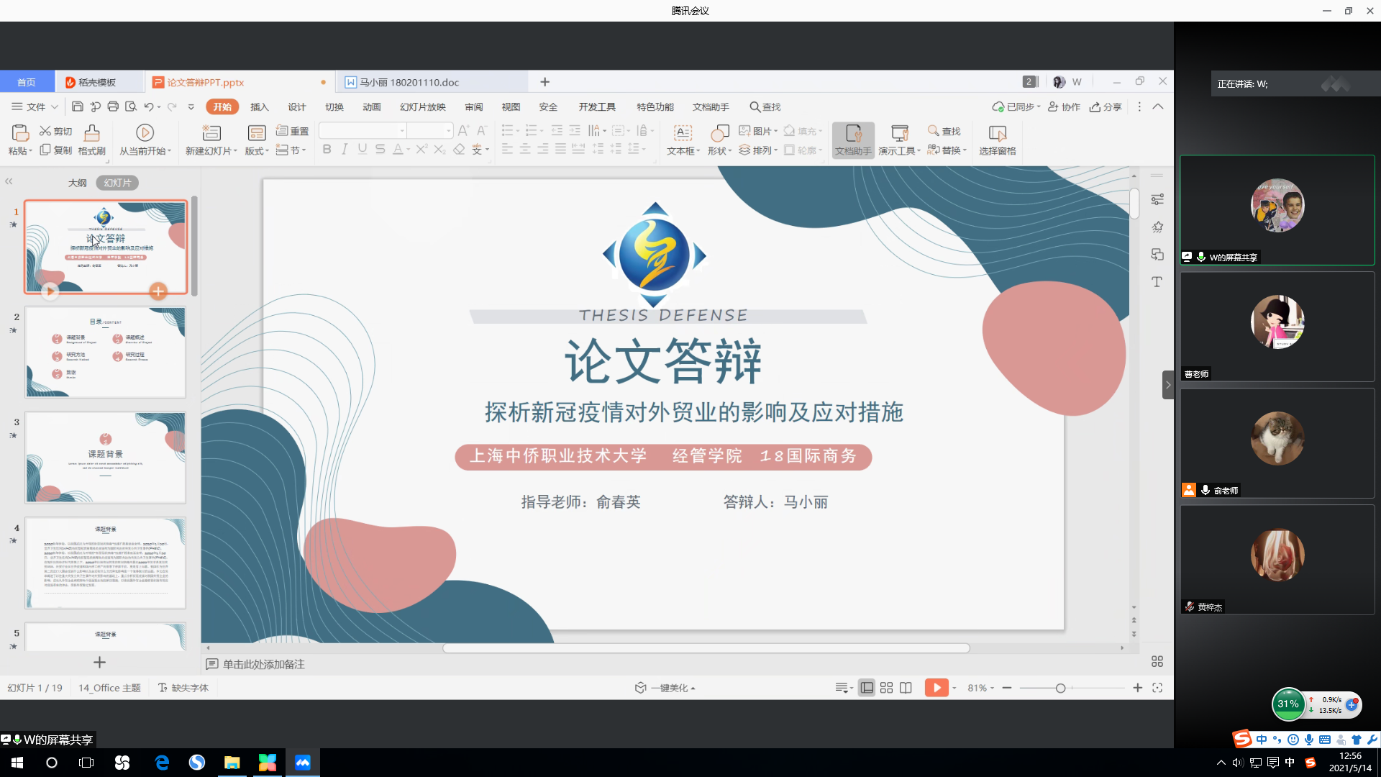This screenshot has width=1381, height=777.
Task: Click the Save icon in quick toolbar
Action: coord(78,106)
